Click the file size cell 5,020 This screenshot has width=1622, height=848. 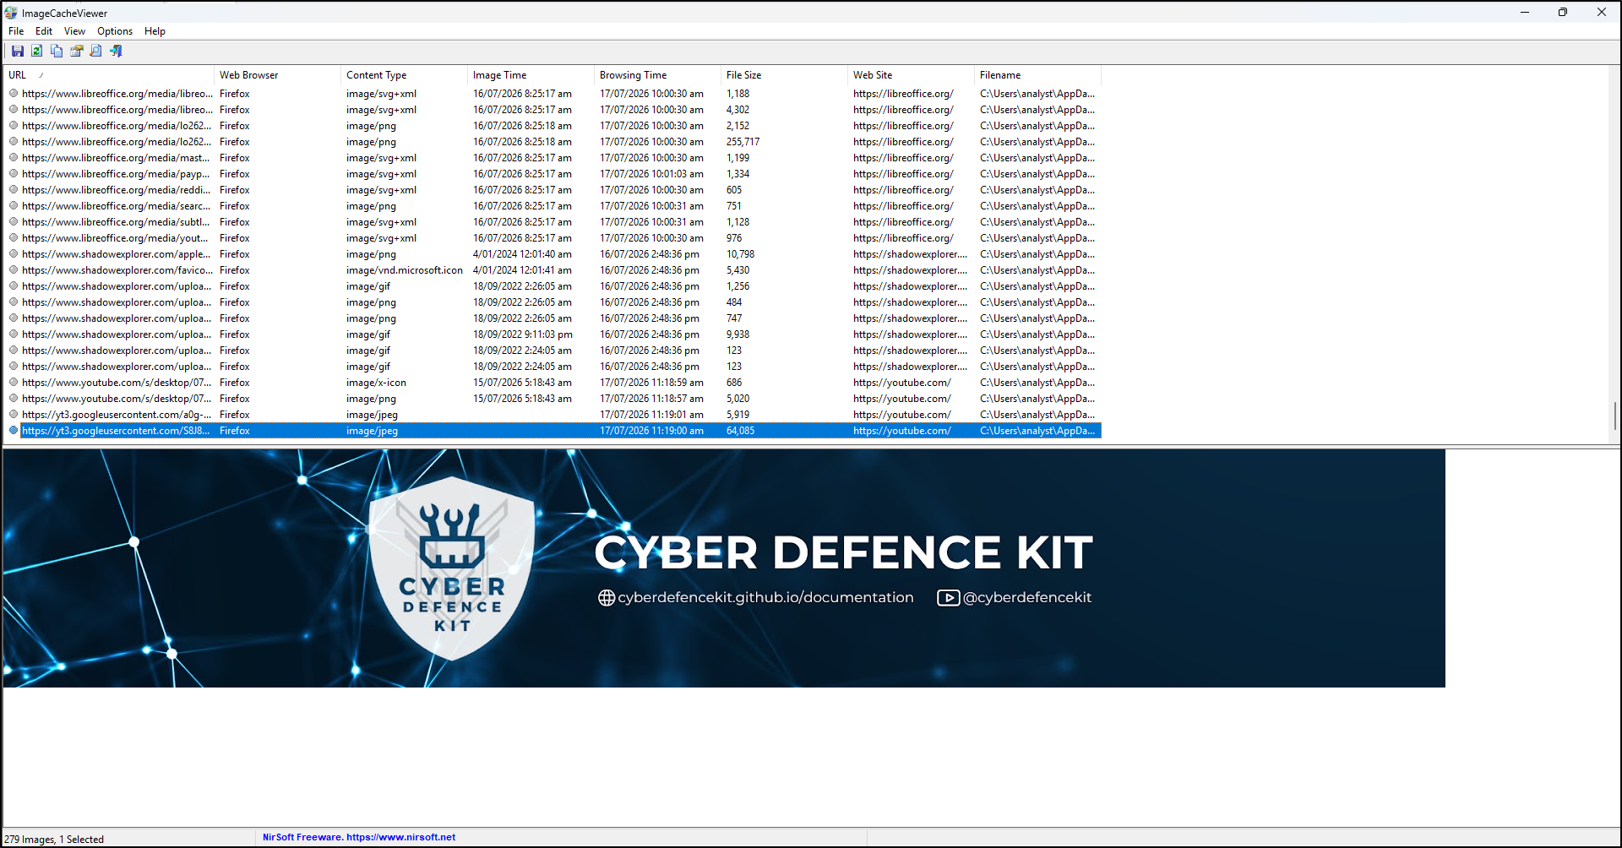point(738,399)
